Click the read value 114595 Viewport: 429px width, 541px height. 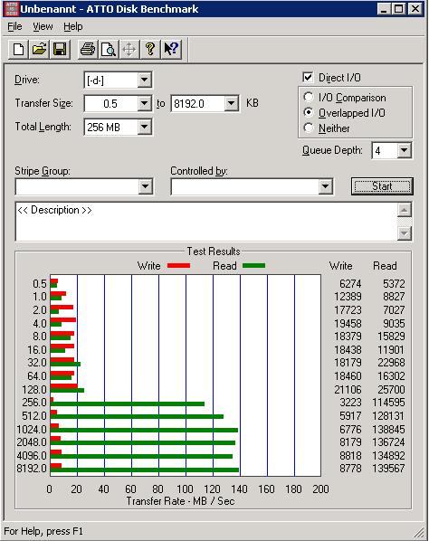(x=388, y=403)
